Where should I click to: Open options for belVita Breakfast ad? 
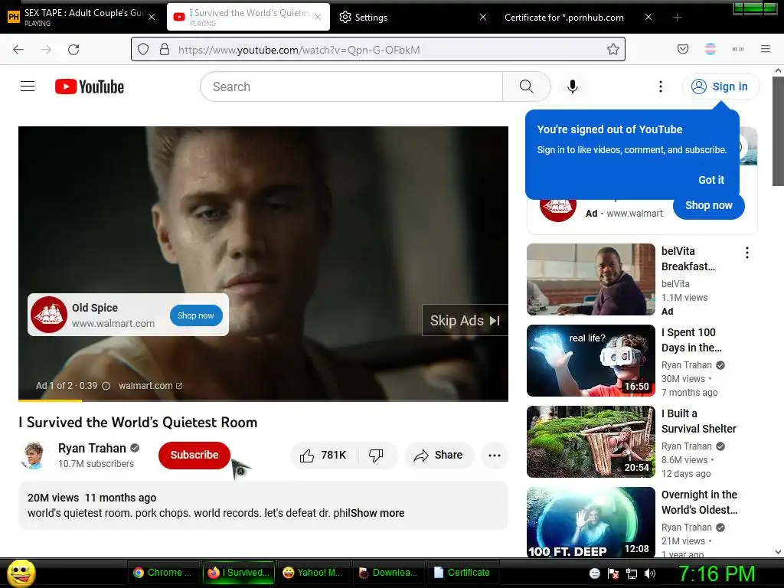[747, 253]
